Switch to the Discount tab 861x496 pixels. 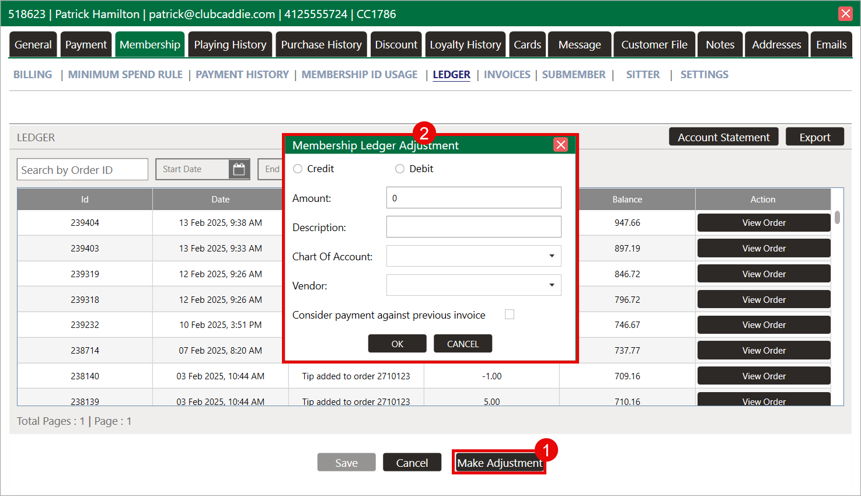coord(396,44)
